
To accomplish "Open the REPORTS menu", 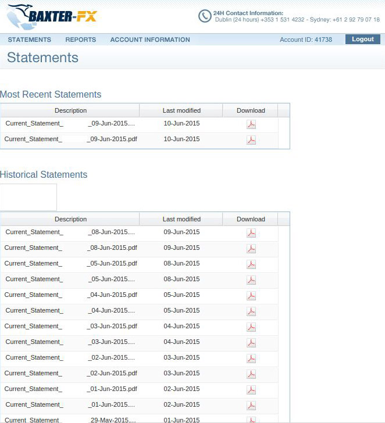I will click(x=81, y=40).
